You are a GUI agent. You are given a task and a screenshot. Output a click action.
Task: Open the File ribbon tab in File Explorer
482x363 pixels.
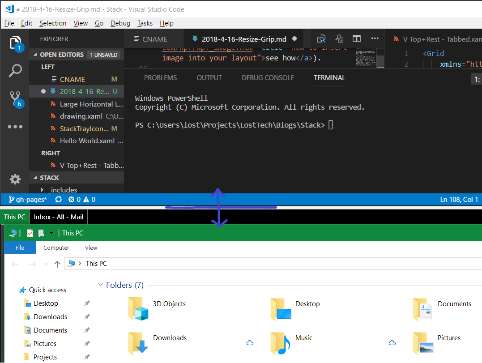20,248
